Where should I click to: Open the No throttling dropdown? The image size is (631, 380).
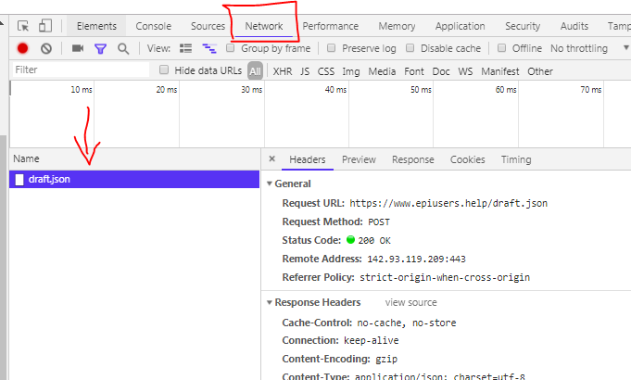[x=589, y=48]
